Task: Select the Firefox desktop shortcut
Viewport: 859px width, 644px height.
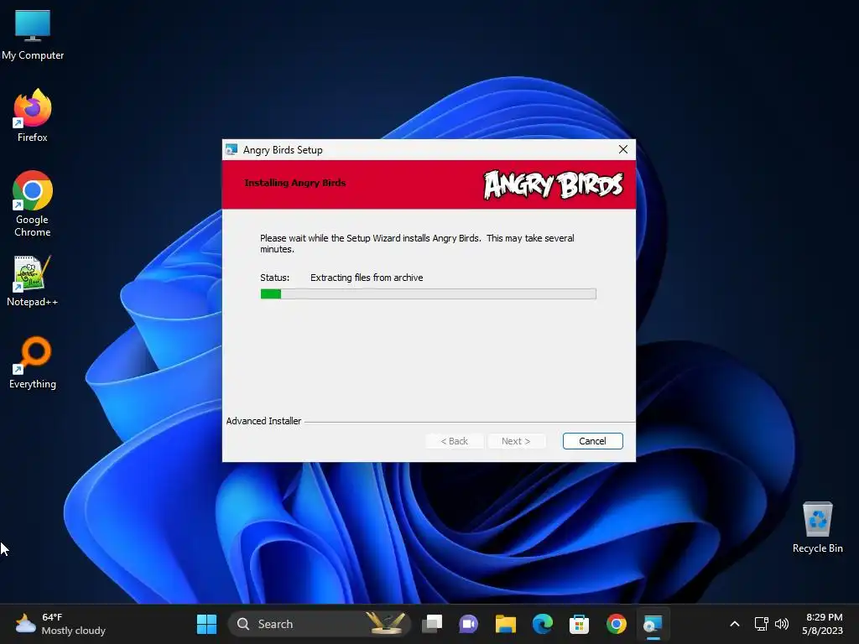Action: (33, 116)
